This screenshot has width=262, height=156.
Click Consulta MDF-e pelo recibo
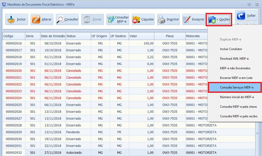click(239, 116)
